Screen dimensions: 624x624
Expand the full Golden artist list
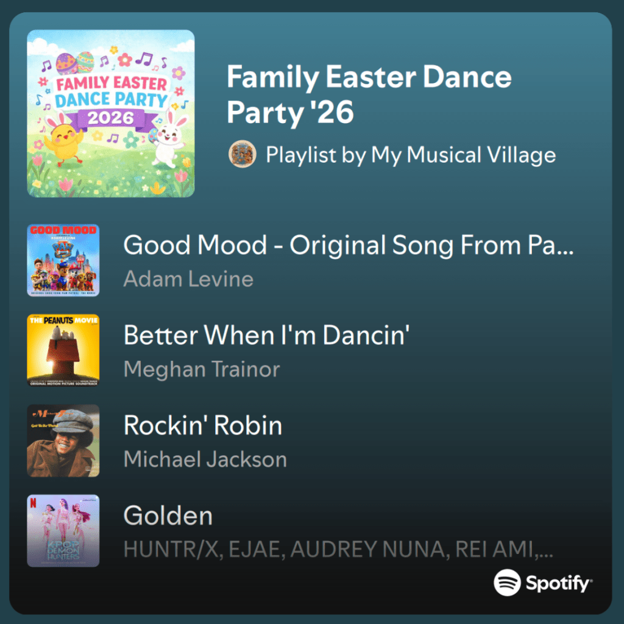click(x=338, y=550)
